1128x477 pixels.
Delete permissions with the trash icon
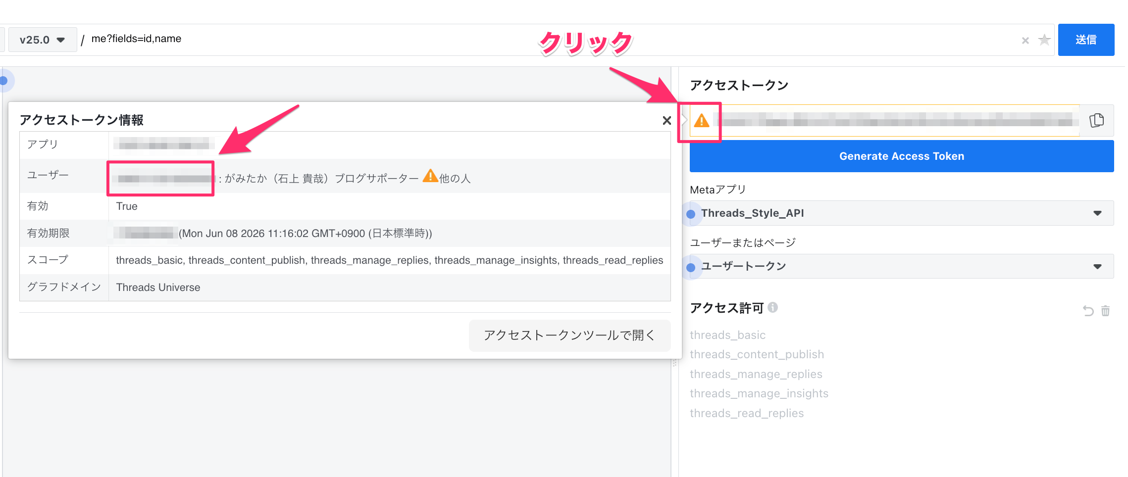[1105, 311]
